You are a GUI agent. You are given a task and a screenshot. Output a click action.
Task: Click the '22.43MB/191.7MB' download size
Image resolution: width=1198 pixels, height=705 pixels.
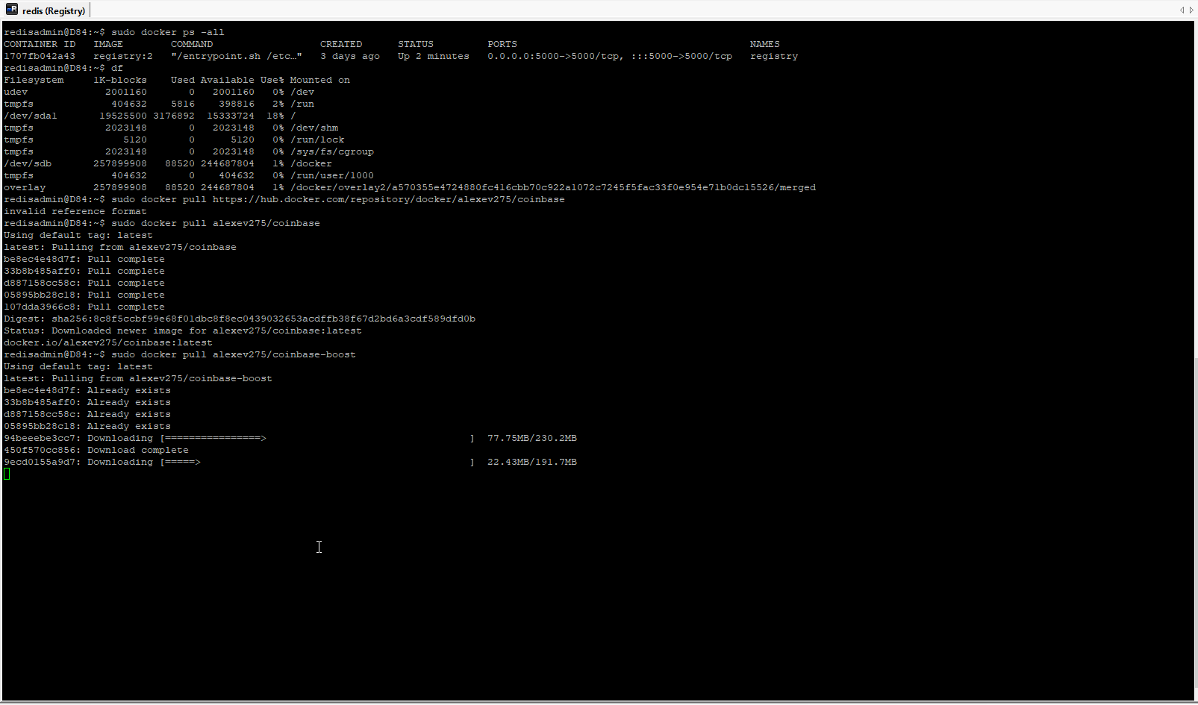click(532, 462)
